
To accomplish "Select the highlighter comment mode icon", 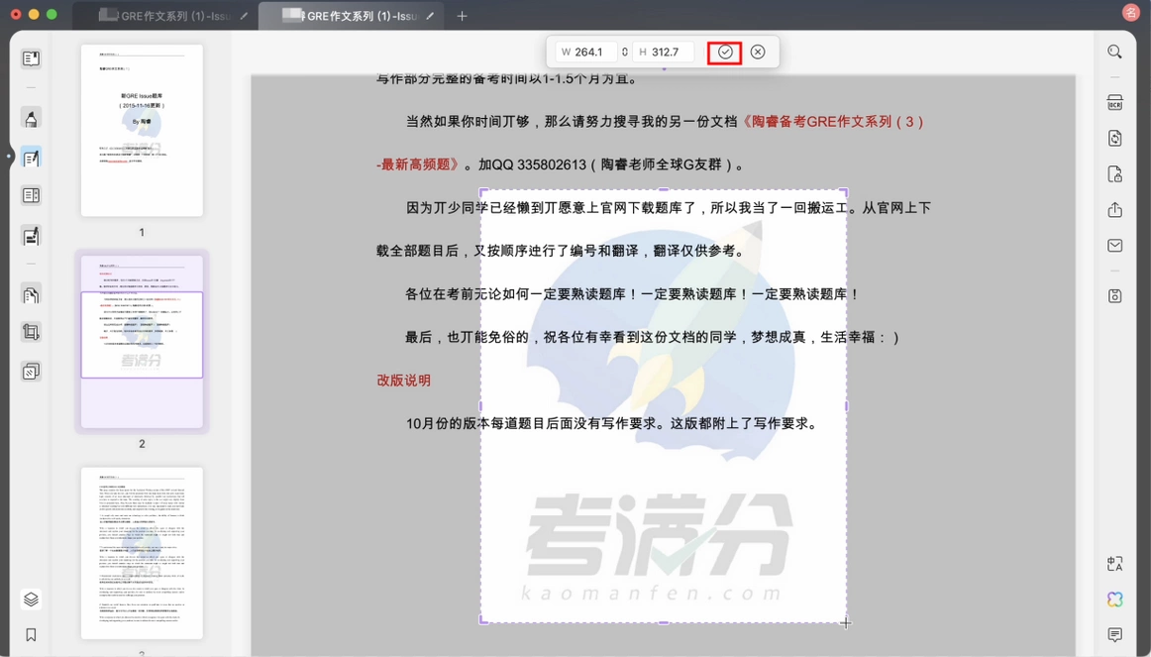I will [x=31, y=118].
